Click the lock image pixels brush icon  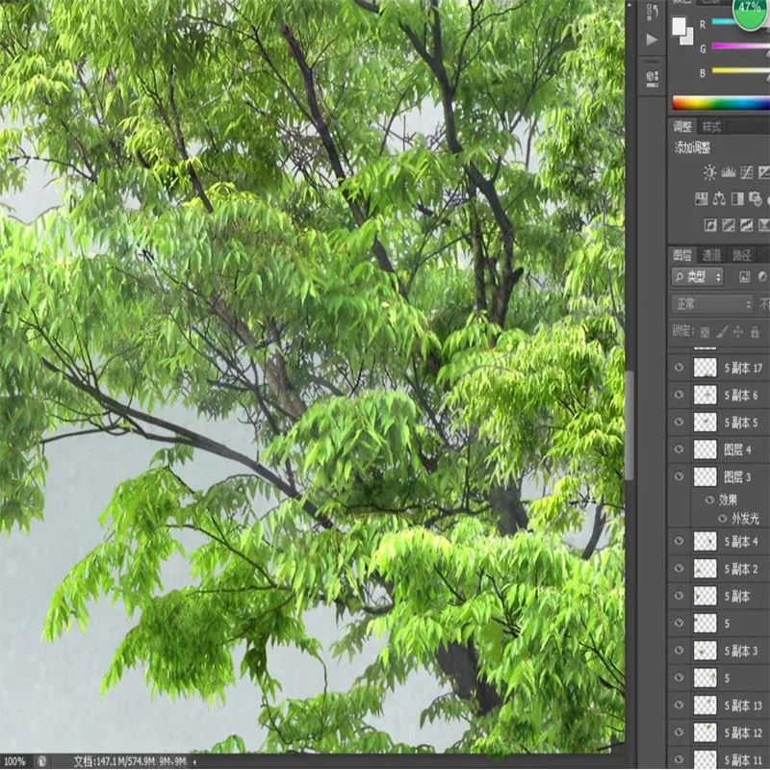pos(722,331)
